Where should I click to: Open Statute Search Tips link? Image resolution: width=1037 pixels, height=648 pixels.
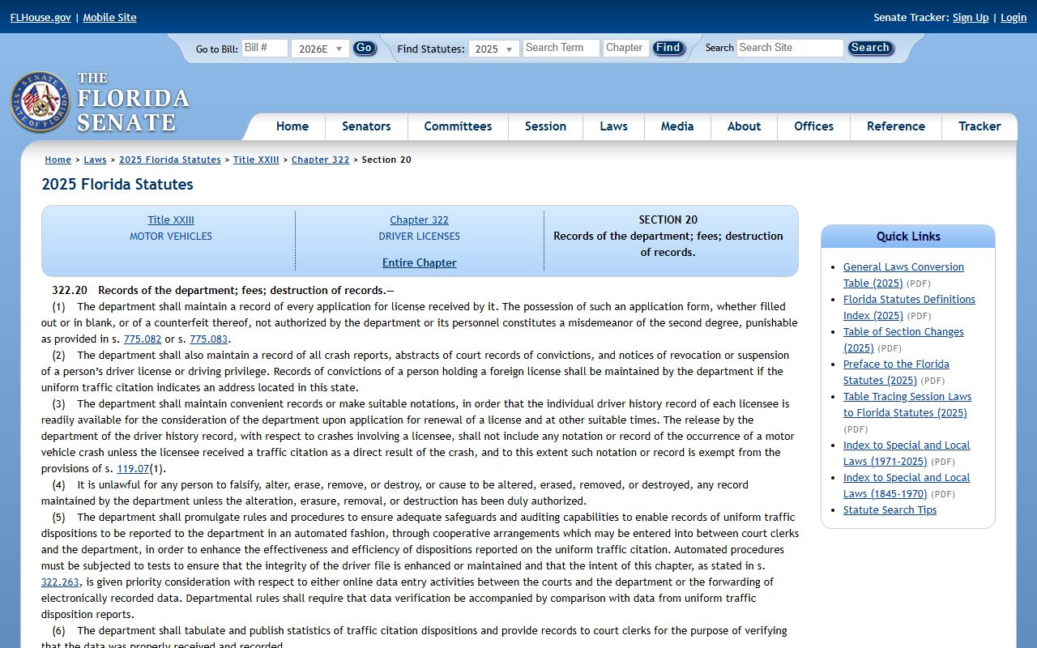pos(890,509)
